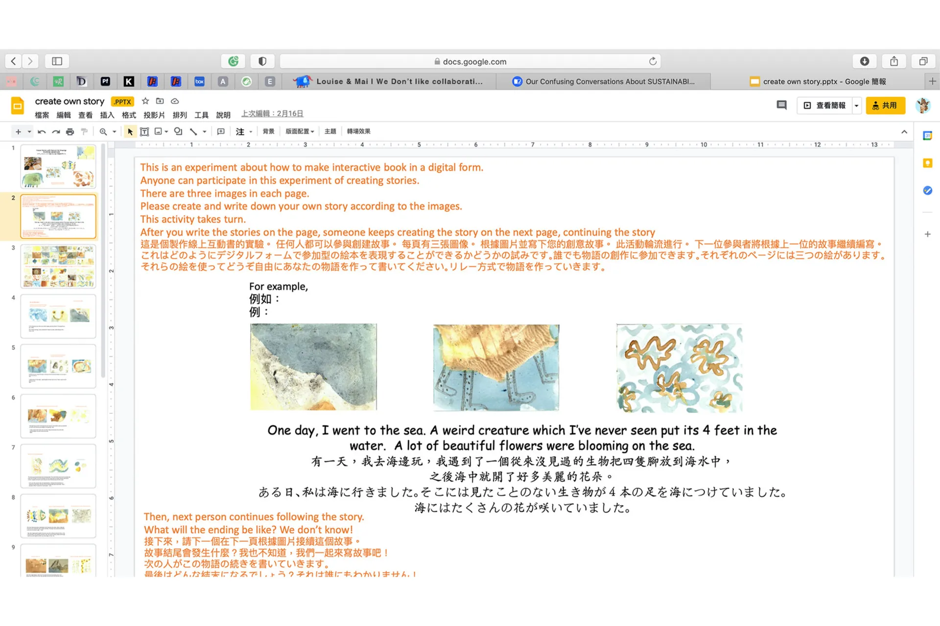Open 版面配置 layout dropdown
This screenshot has width=940, height=626.
coord(300,132)
